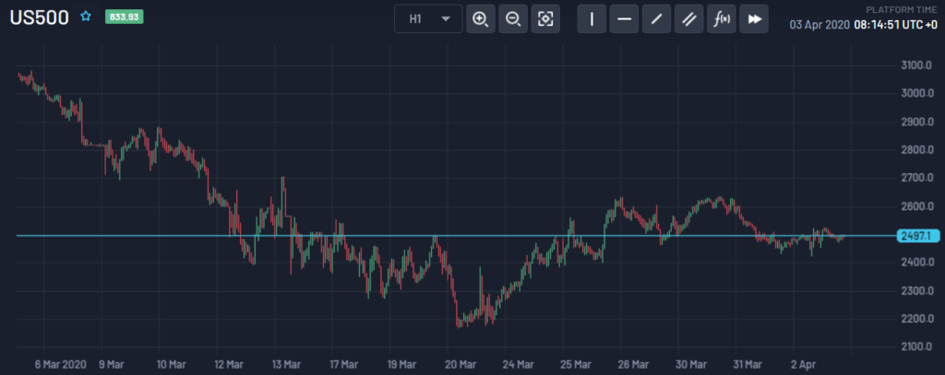The height and width of the screenshot is (375, 945).
Task: Click the 3000.0 price axis label
Action: point(916,93)
